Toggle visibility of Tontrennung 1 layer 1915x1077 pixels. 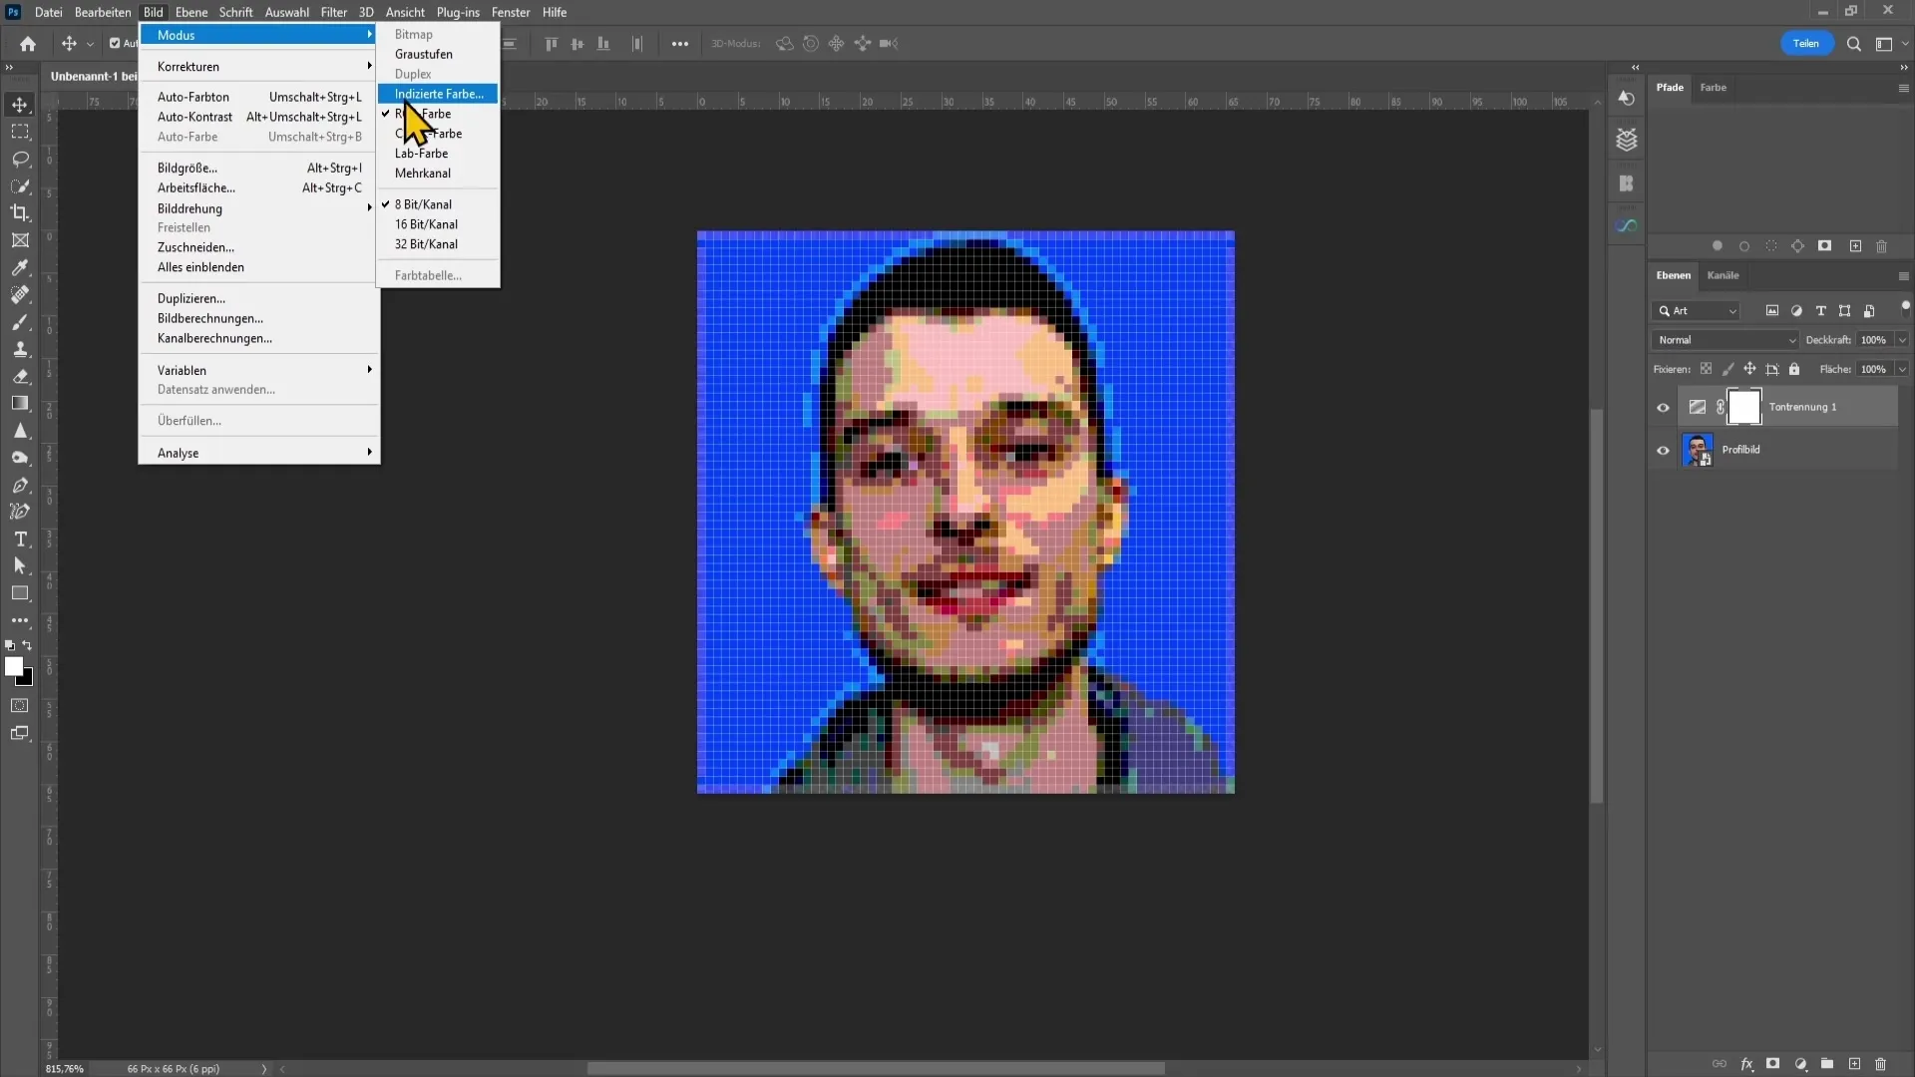(x=1663, y=405)
